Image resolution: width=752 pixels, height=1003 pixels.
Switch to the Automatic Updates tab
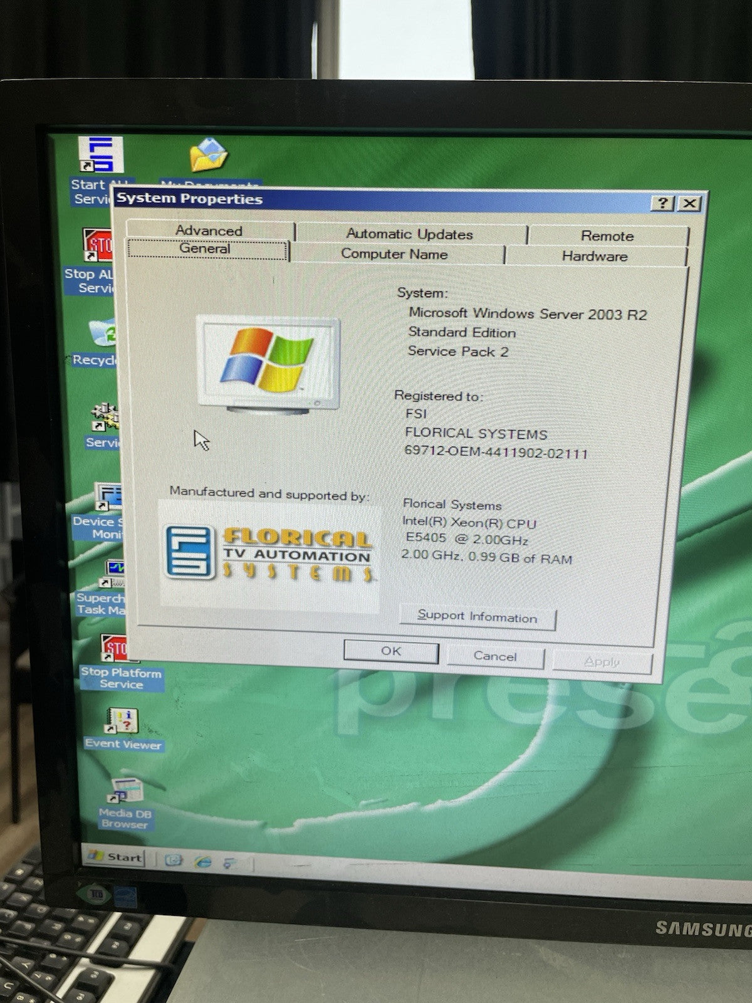[409, 234]
